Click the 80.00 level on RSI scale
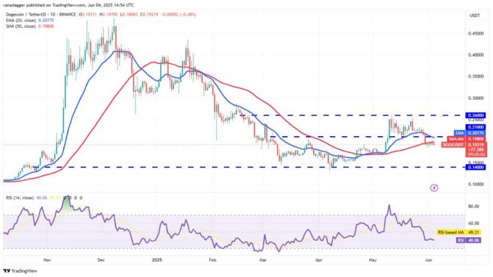 [x=474, y=206]
